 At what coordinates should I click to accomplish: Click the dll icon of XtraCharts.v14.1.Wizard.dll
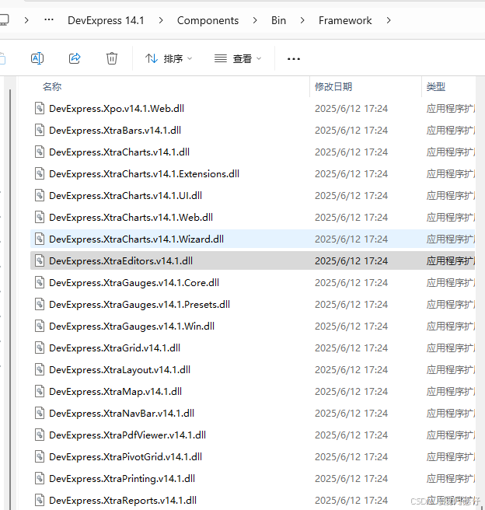(x=40, y=239)
